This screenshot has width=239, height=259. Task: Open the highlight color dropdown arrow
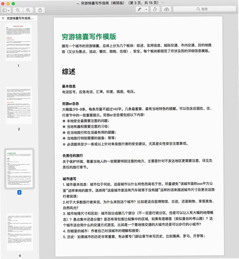(x=146, y=9)
